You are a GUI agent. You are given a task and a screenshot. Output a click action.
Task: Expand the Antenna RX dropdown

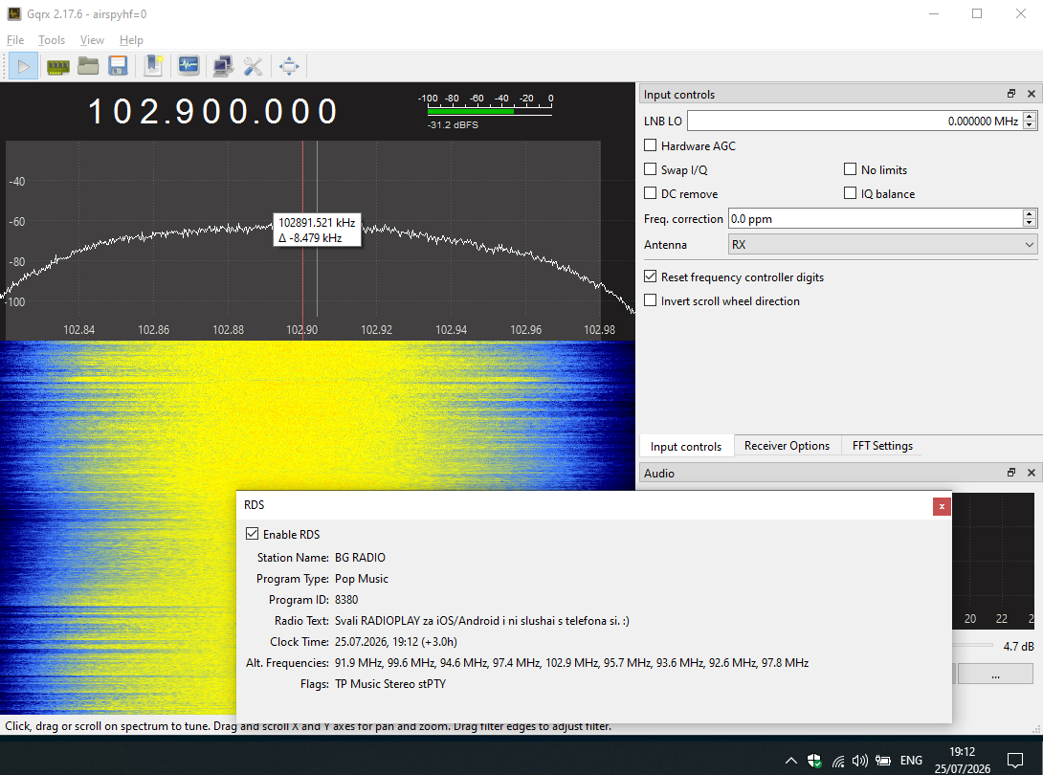(882, 245)
